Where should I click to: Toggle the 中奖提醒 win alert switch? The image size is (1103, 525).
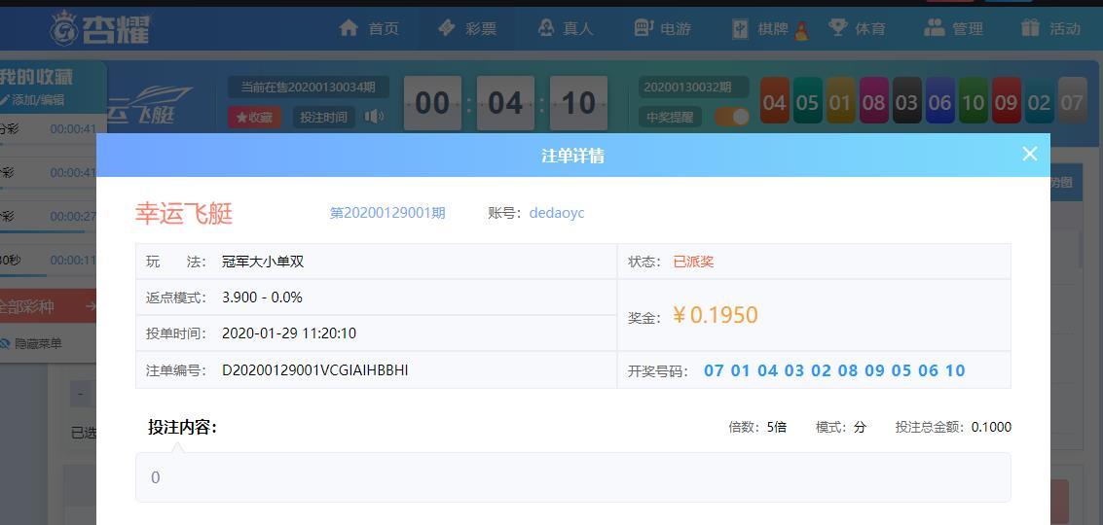732,117
